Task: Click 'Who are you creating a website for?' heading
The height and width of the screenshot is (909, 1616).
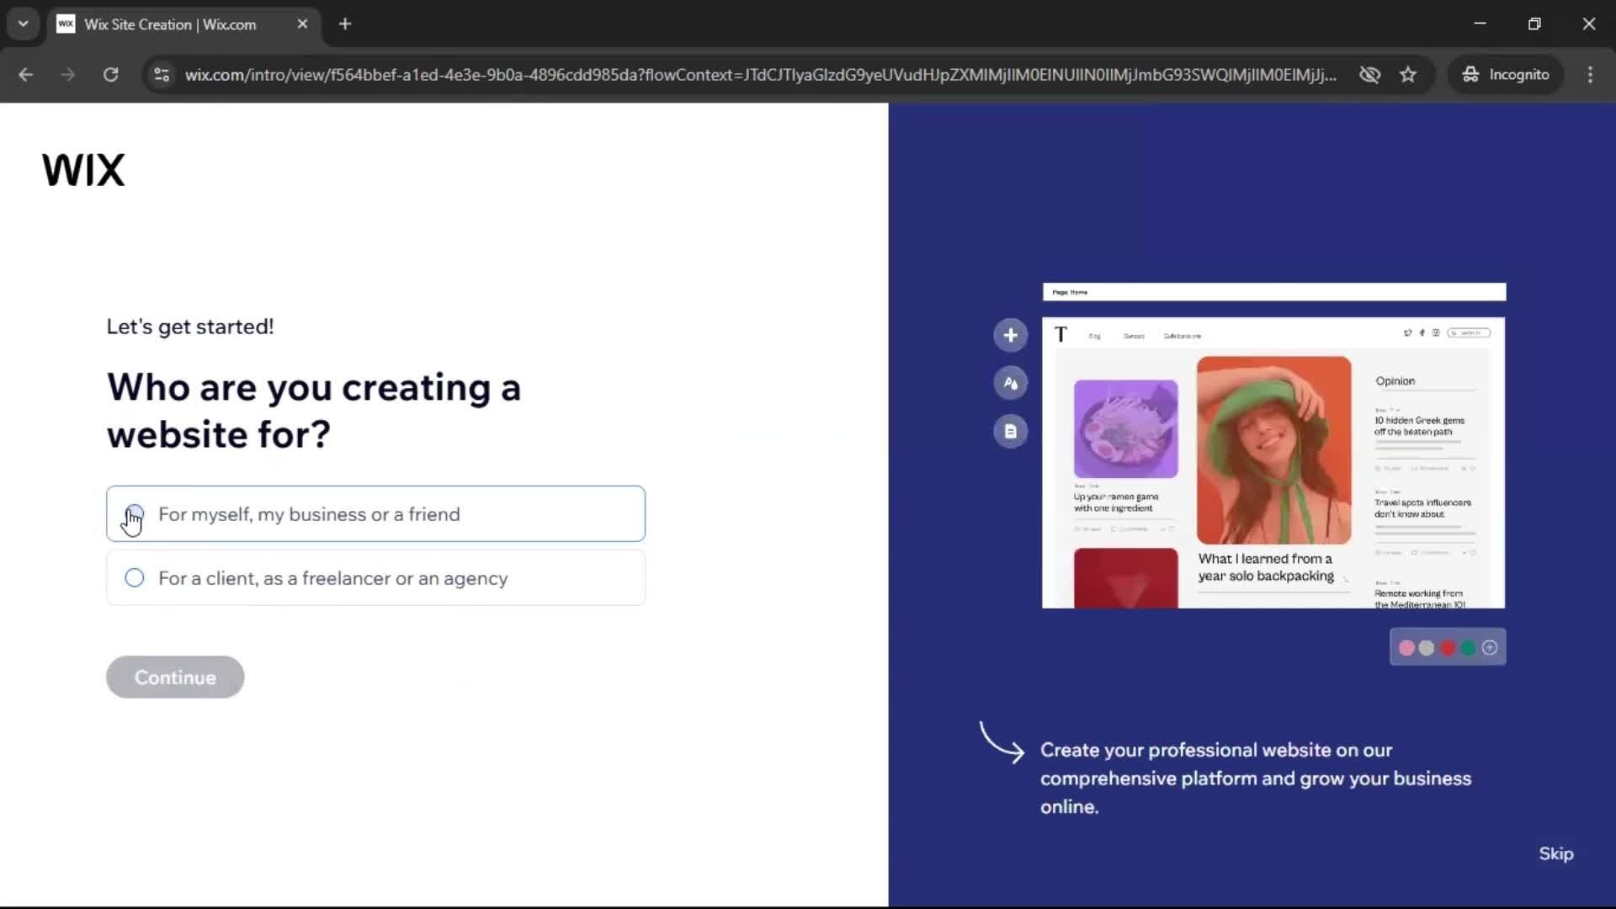Action: 314,411
